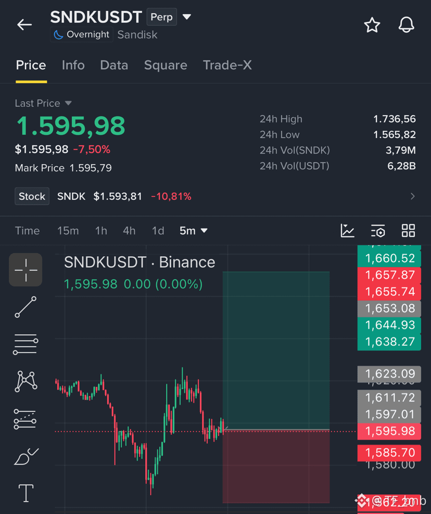Tap the 24h Vol(SNDK) value 3,79M

[x=400, y=151]
